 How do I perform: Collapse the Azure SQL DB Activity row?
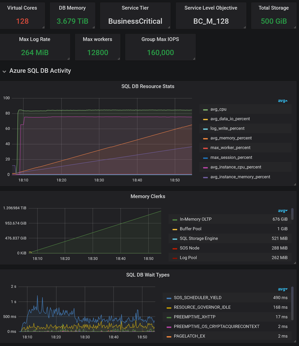click(4, 71)
